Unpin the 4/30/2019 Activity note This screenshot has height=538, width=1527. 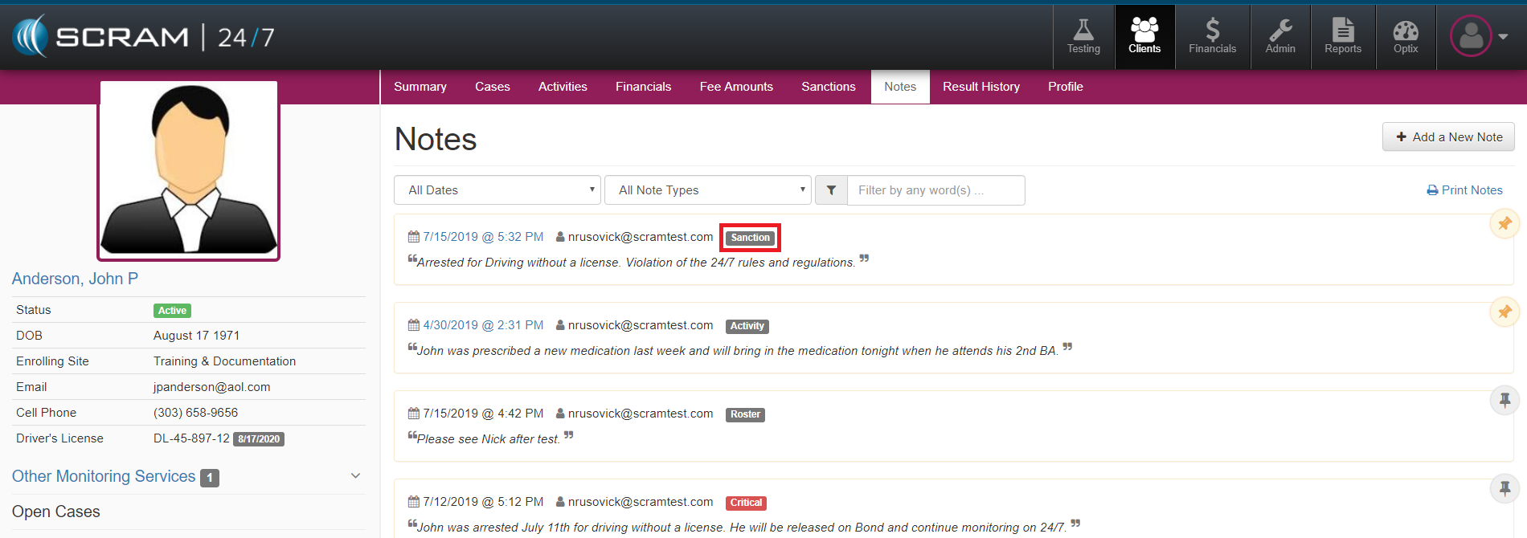(x=1504, y=312)
